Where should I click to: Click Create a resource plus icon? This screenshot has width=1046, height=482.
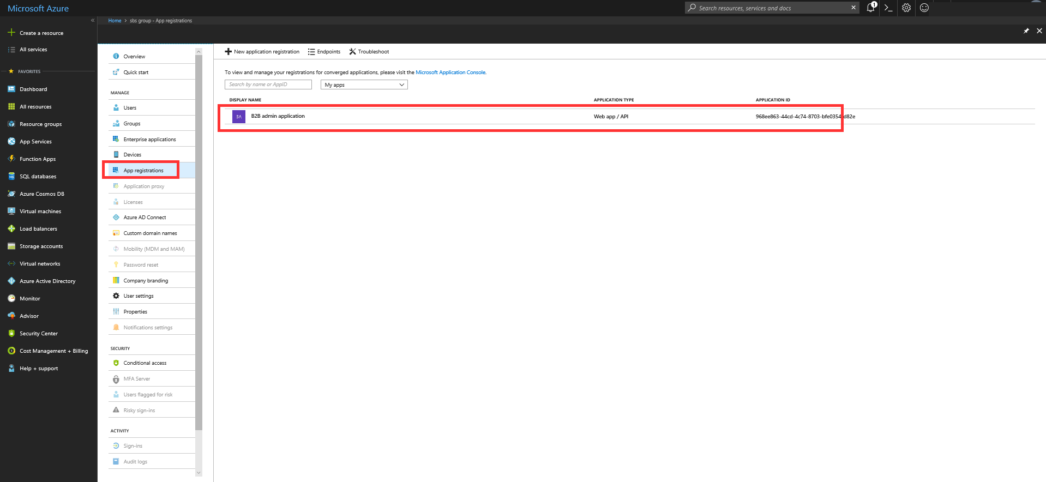point(11,33)
